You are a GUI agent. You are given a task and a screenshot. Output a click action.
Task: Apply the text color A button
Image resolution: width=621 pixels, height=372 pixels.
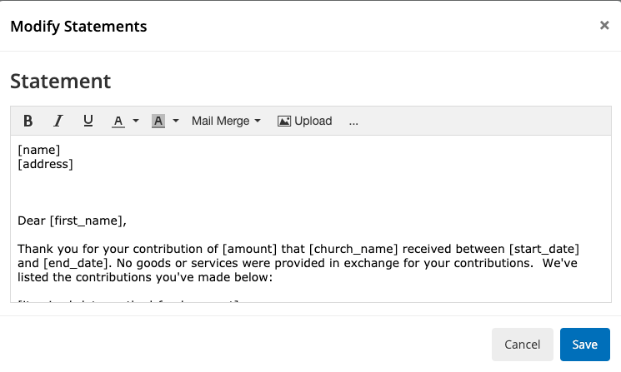(118, 121)
